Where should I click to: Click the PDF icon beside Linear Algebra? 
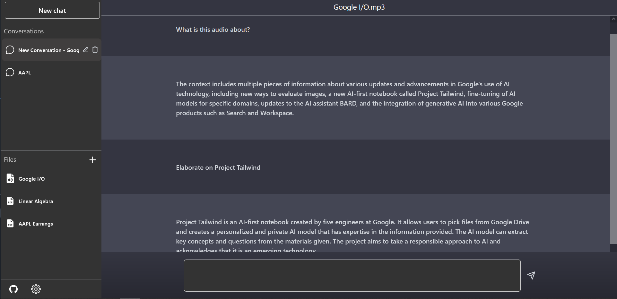coord(10,201)
